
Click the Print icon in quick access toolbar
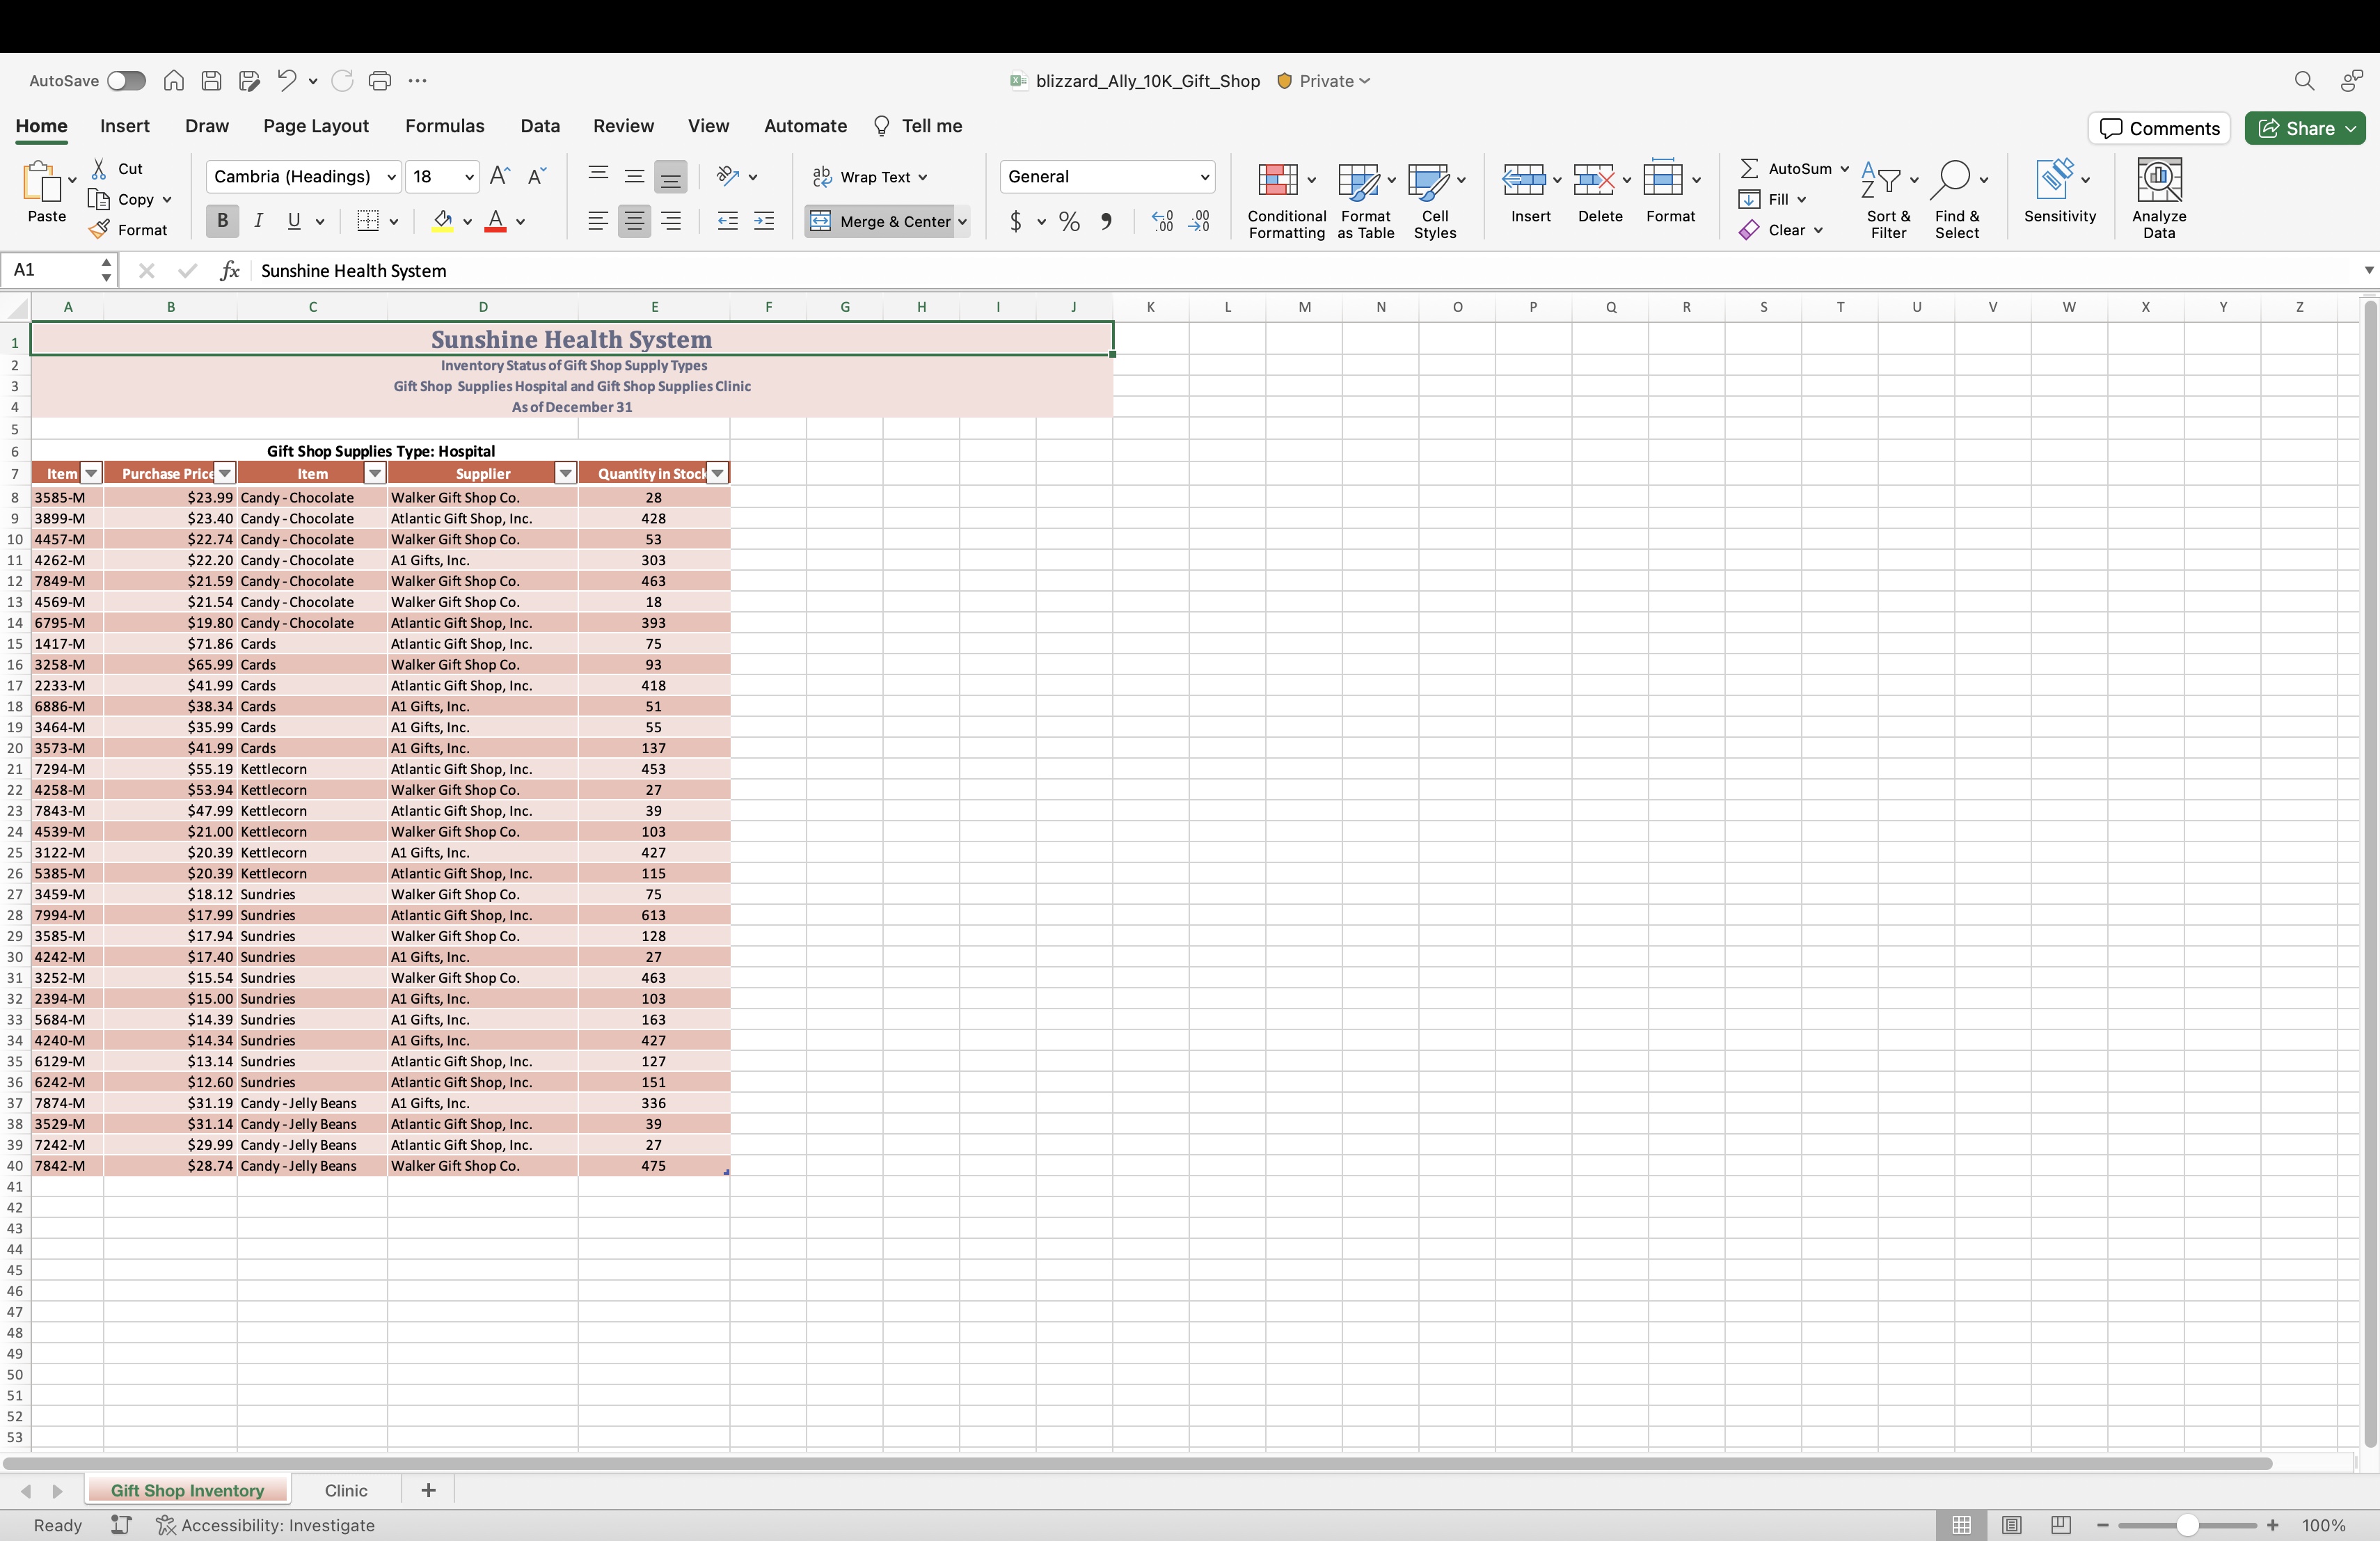pos(380,81)
